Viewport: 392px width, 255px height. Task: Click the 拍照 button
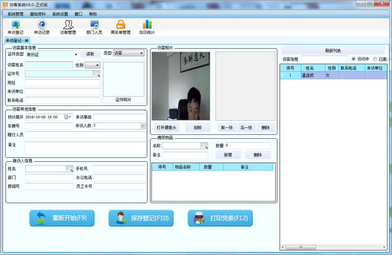198,127
